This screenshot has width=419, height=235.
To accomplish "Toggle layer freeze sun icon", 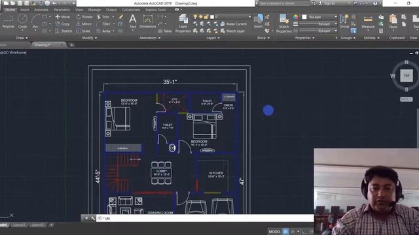I will tap(201, 17).
